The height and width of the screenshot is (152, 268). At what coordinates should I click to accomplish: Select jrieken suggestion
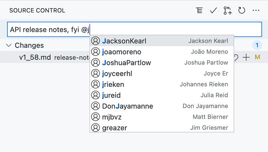click(x=162, y=84)
